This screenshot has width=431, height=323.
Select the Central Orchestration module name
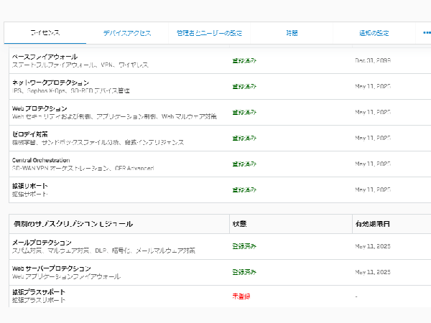pos(41,160)
